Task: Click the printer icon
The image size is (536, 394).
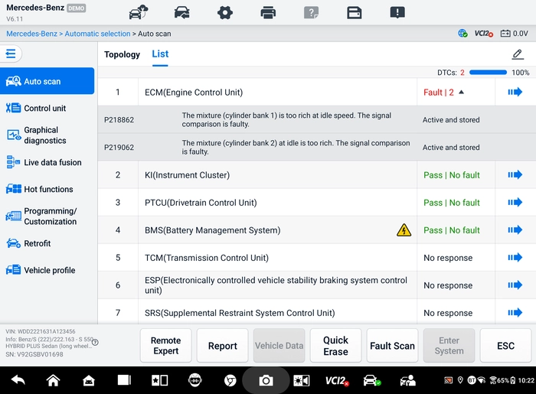Action: (x=268, y=13)
